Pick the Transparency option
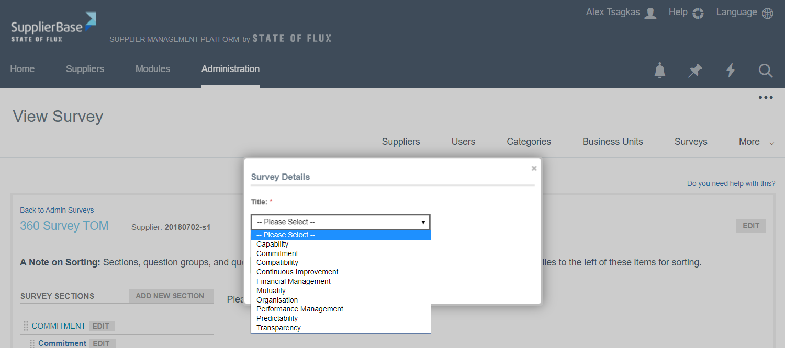Screen dimensions: 785x348 pyautogui.click(x=278, y=328)
